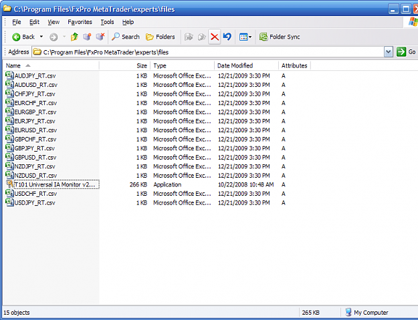
Task: Open the Views dropdown button
Action: tap(245, 37)
